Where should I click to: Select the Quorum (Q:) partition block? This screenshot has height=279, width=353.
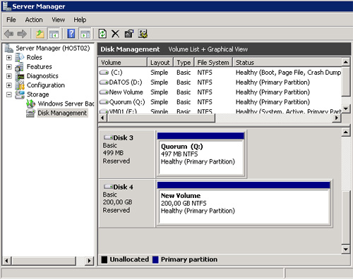coord(201,154)
